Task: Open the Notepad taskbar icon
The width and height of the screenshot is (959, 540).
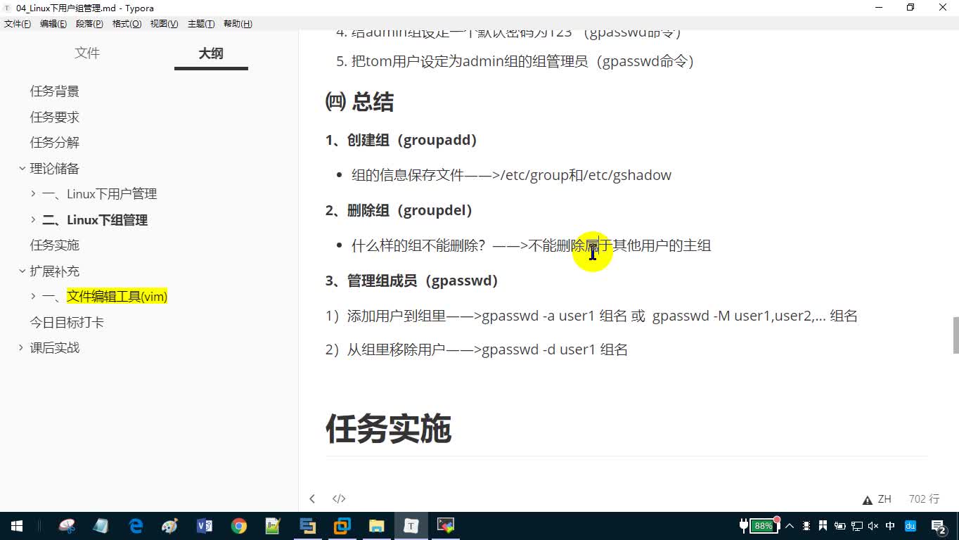Action: click(101, 526)
